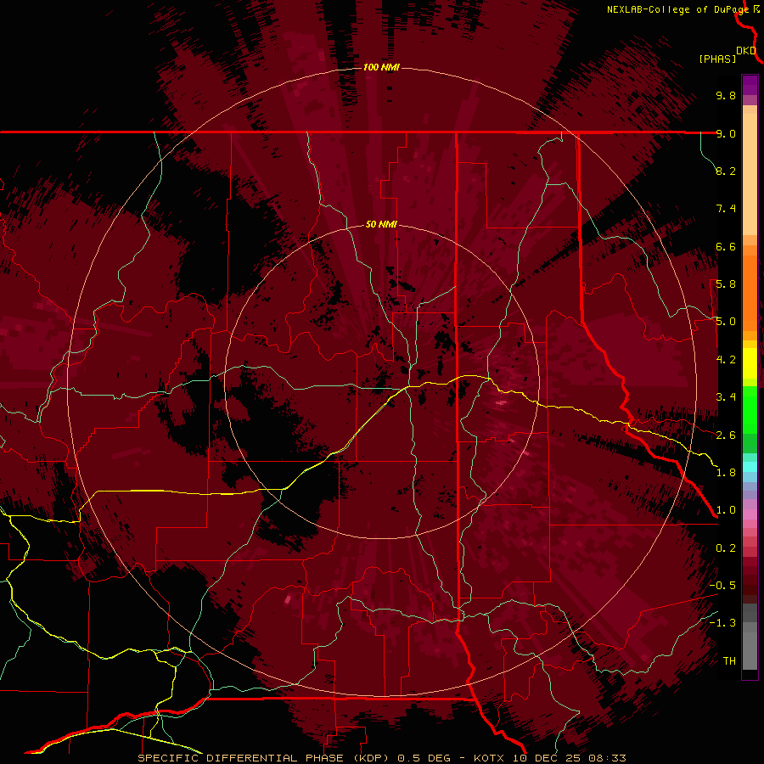This screenshot has width=764, height=764.
Task: Click the [PHAS] legend header
Action: click(x=717, y=59)
